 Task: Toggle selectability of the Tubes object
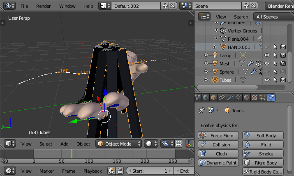(x=275, y=80)
